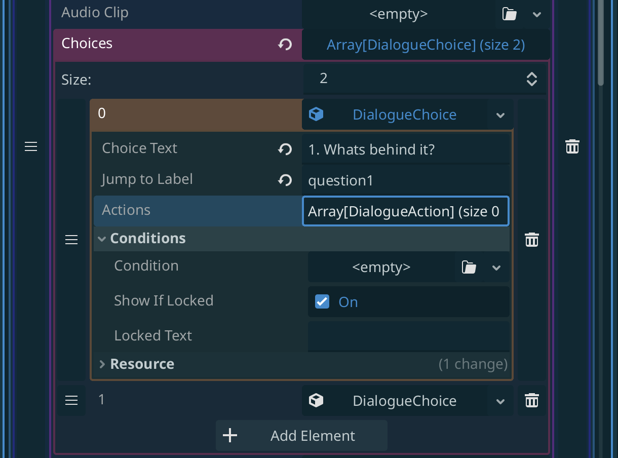Viewport: 618px width, 458px height.
Task: Load an Audio Clip via folder icon
Action: click(x=509, y=14)
